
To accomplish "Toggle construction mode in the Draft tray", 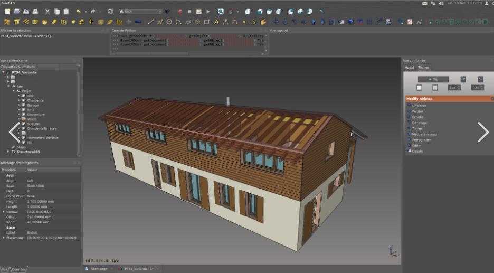I will click(463, 79).
